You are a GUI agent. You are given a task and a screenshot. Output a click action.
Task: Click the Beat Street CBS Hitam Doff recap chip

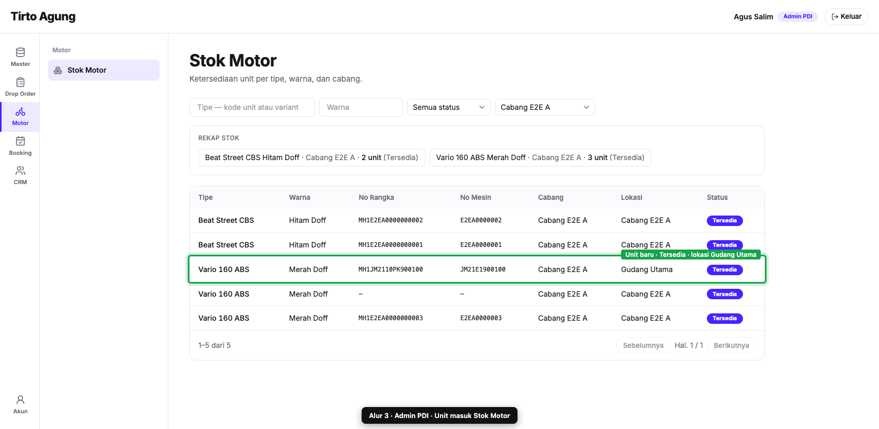[312, 157]
